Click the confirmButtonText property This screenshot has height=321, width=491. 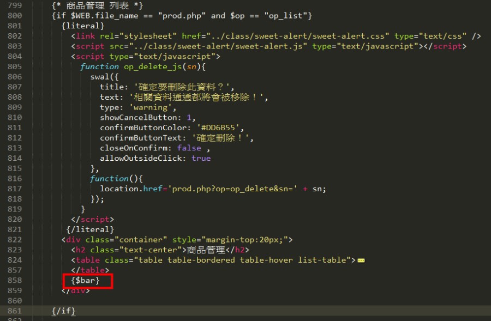coord(141,138)
